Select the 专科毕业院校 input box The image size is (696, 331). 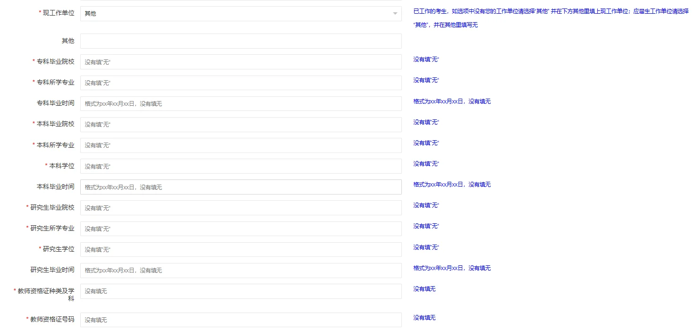240,62
